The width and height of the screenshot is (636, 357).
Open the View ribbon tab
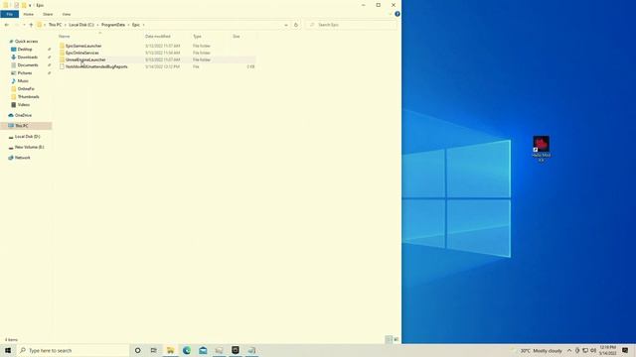click(x=67, y=14)
